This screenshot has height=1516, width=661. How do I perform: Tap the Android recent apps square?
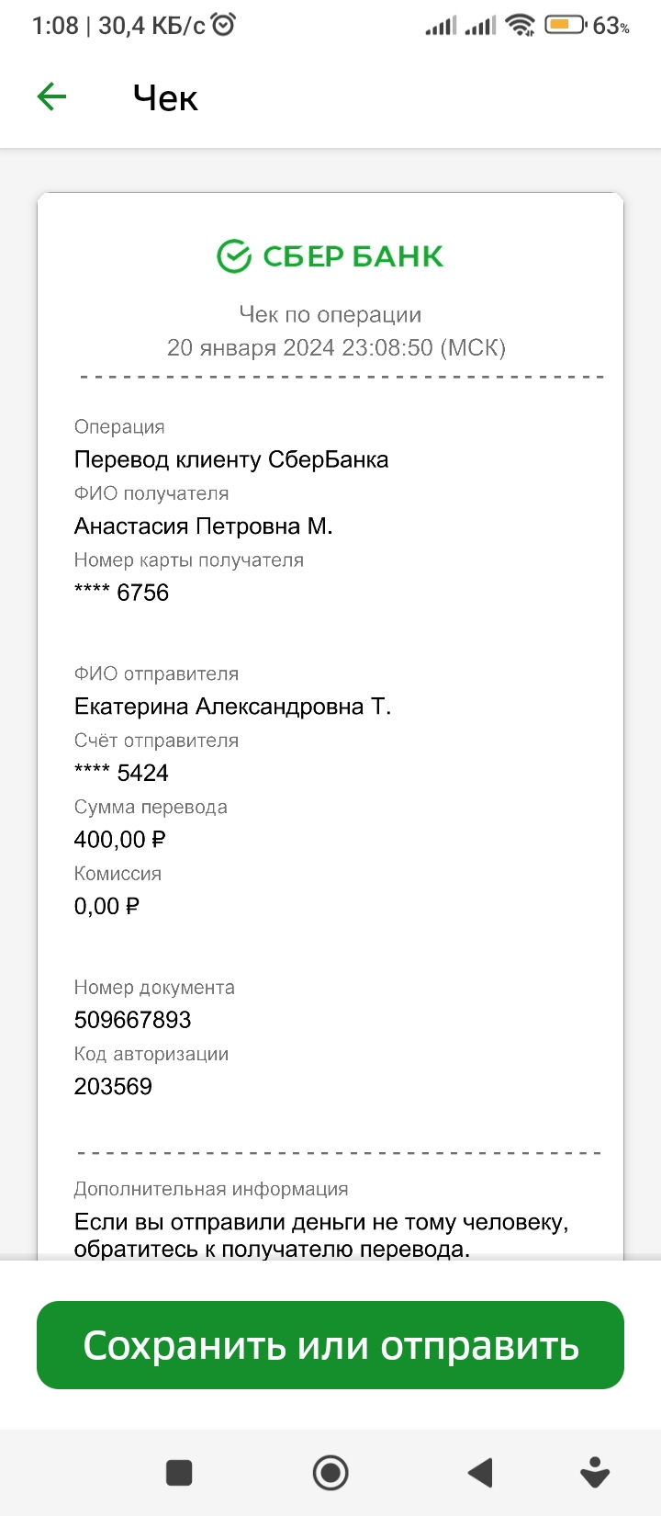coord(179,1473)
